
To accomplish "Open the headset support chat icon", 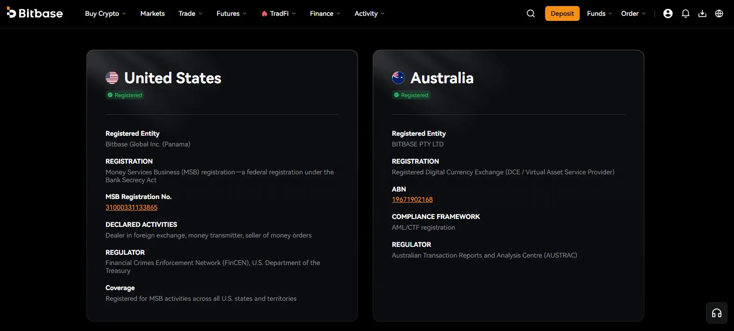I will [717, 313].
